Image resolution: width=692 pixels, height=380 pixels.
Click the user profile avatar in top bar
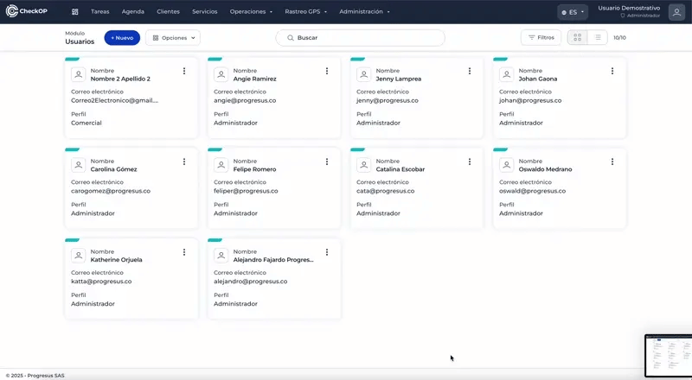(x=676, y=12)
